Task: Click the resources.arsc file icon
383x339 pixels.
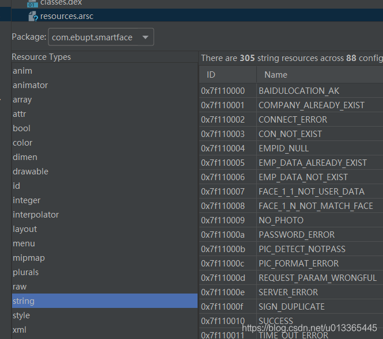Action: tap(33, 16)
